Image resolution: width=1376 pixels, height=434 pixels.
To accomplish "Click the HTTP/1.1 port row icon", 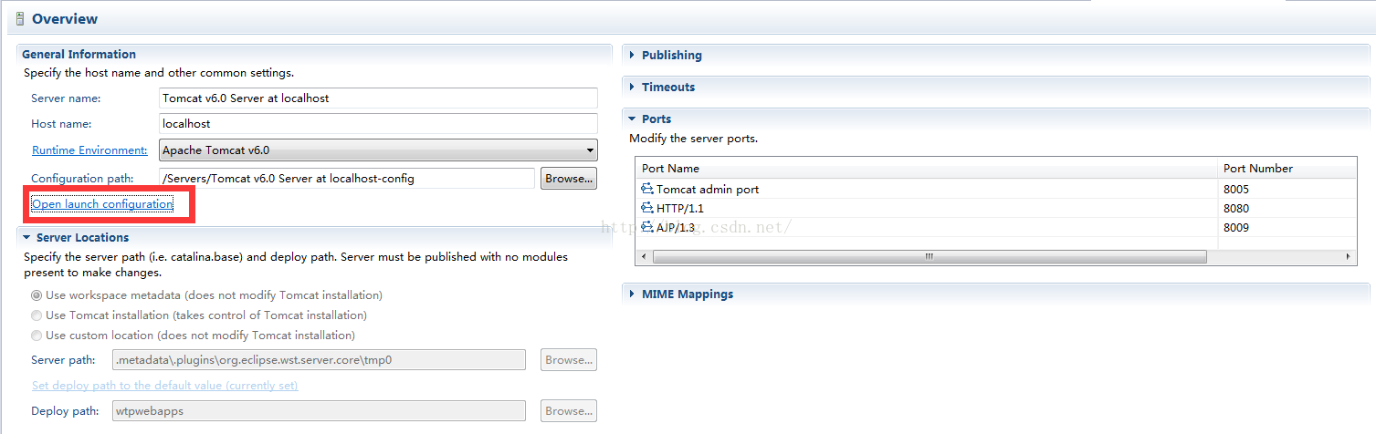I will (x=647, y=209).
